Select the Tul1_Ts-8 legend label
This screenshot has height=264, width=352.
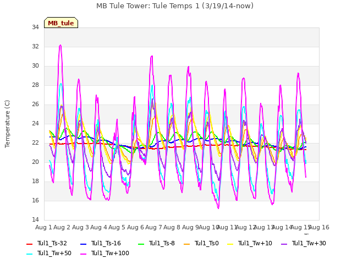[162, 243]
